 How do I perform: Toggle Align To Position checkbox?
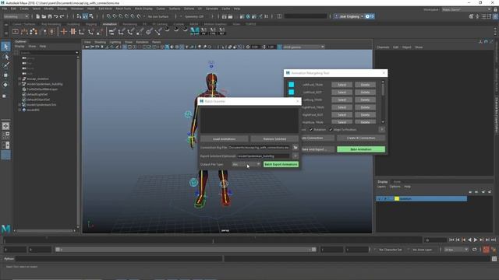(x=331, y=130)
